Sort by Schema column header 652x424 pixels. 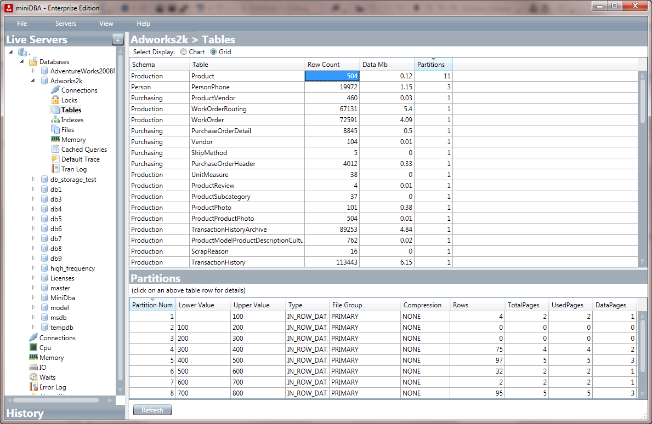pos(159,65)
